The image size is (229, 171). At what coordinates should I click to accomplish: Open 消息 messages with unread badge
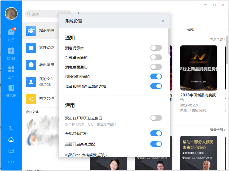tap(11, 35)
